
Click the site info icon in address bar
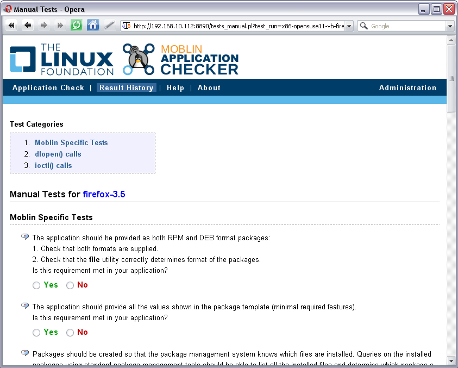126,26
